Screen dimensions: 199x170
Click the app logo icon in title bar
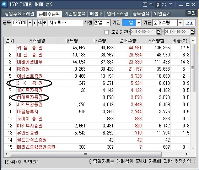coord(4,5)
